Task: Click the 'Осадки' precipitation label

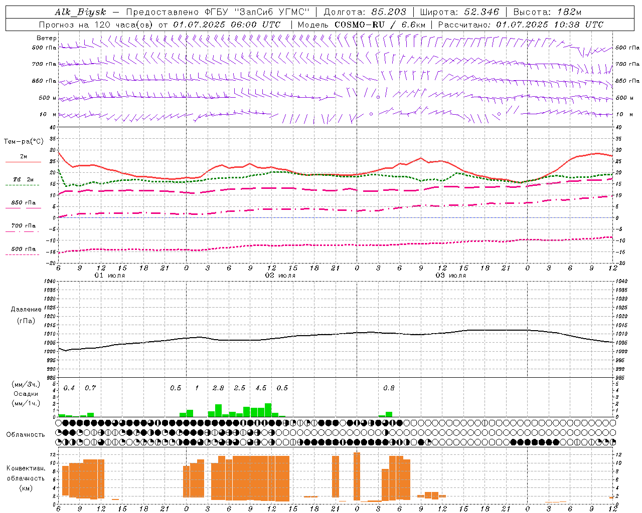Action: 26,394
